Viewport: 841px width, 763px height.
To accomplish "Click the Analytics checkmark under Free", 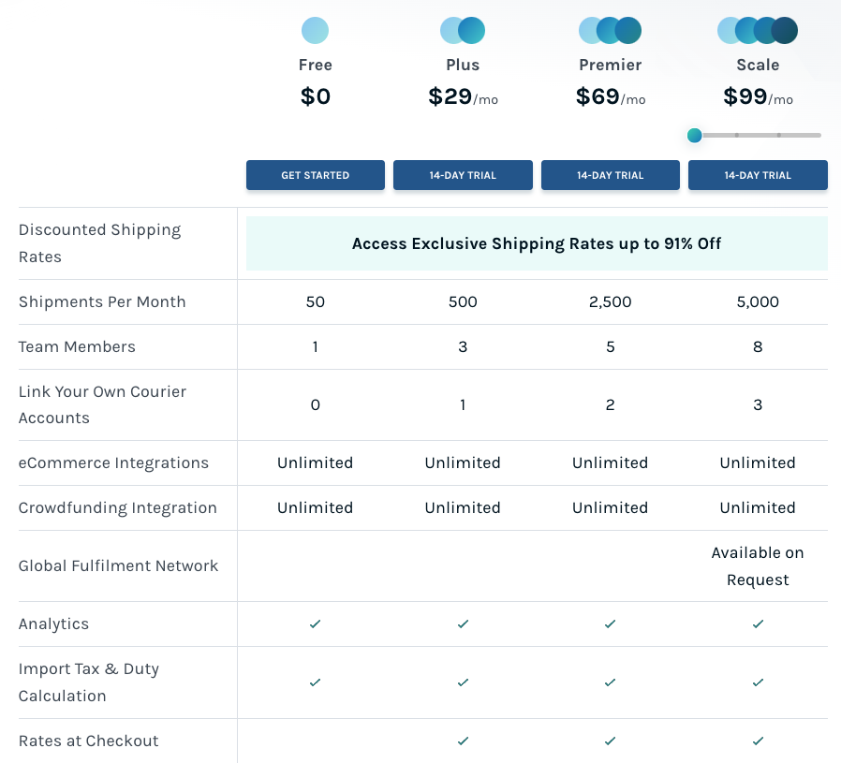I will click(315, 624).
